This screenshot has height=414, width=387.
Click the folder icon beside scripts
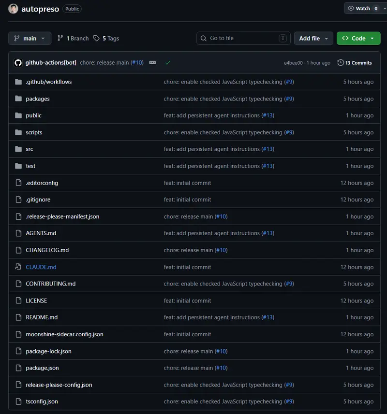point(18,132)
